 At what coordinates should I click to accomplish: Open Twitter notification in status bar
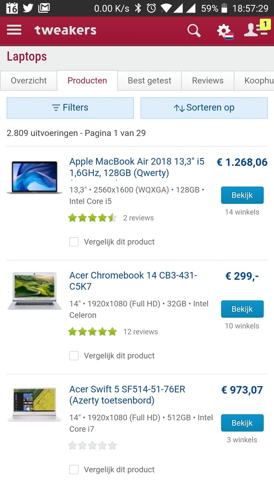click(x=28, y=8)
